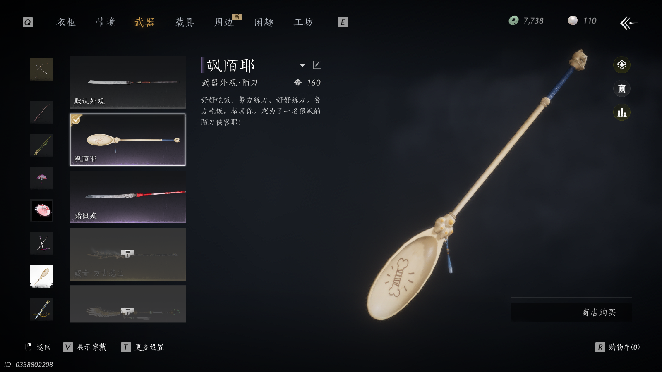The image size is (662, 372).
Task: Switch to the 衣柜 tab
Action: 66,22
